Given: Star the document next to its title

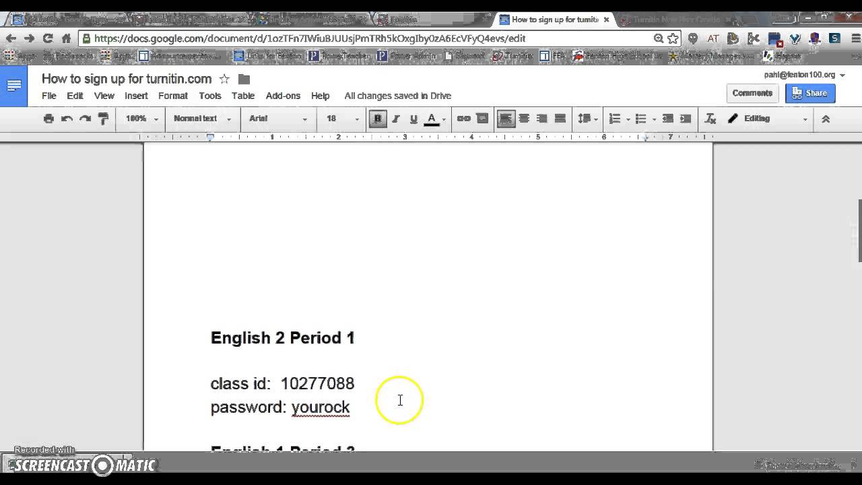Looking at the screenshot, I should tap(224, 79).
